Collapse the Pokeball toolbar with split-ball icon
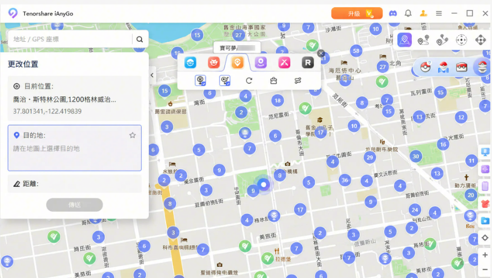The width and height of the screenshot is (492, 278). coord(483,66)
